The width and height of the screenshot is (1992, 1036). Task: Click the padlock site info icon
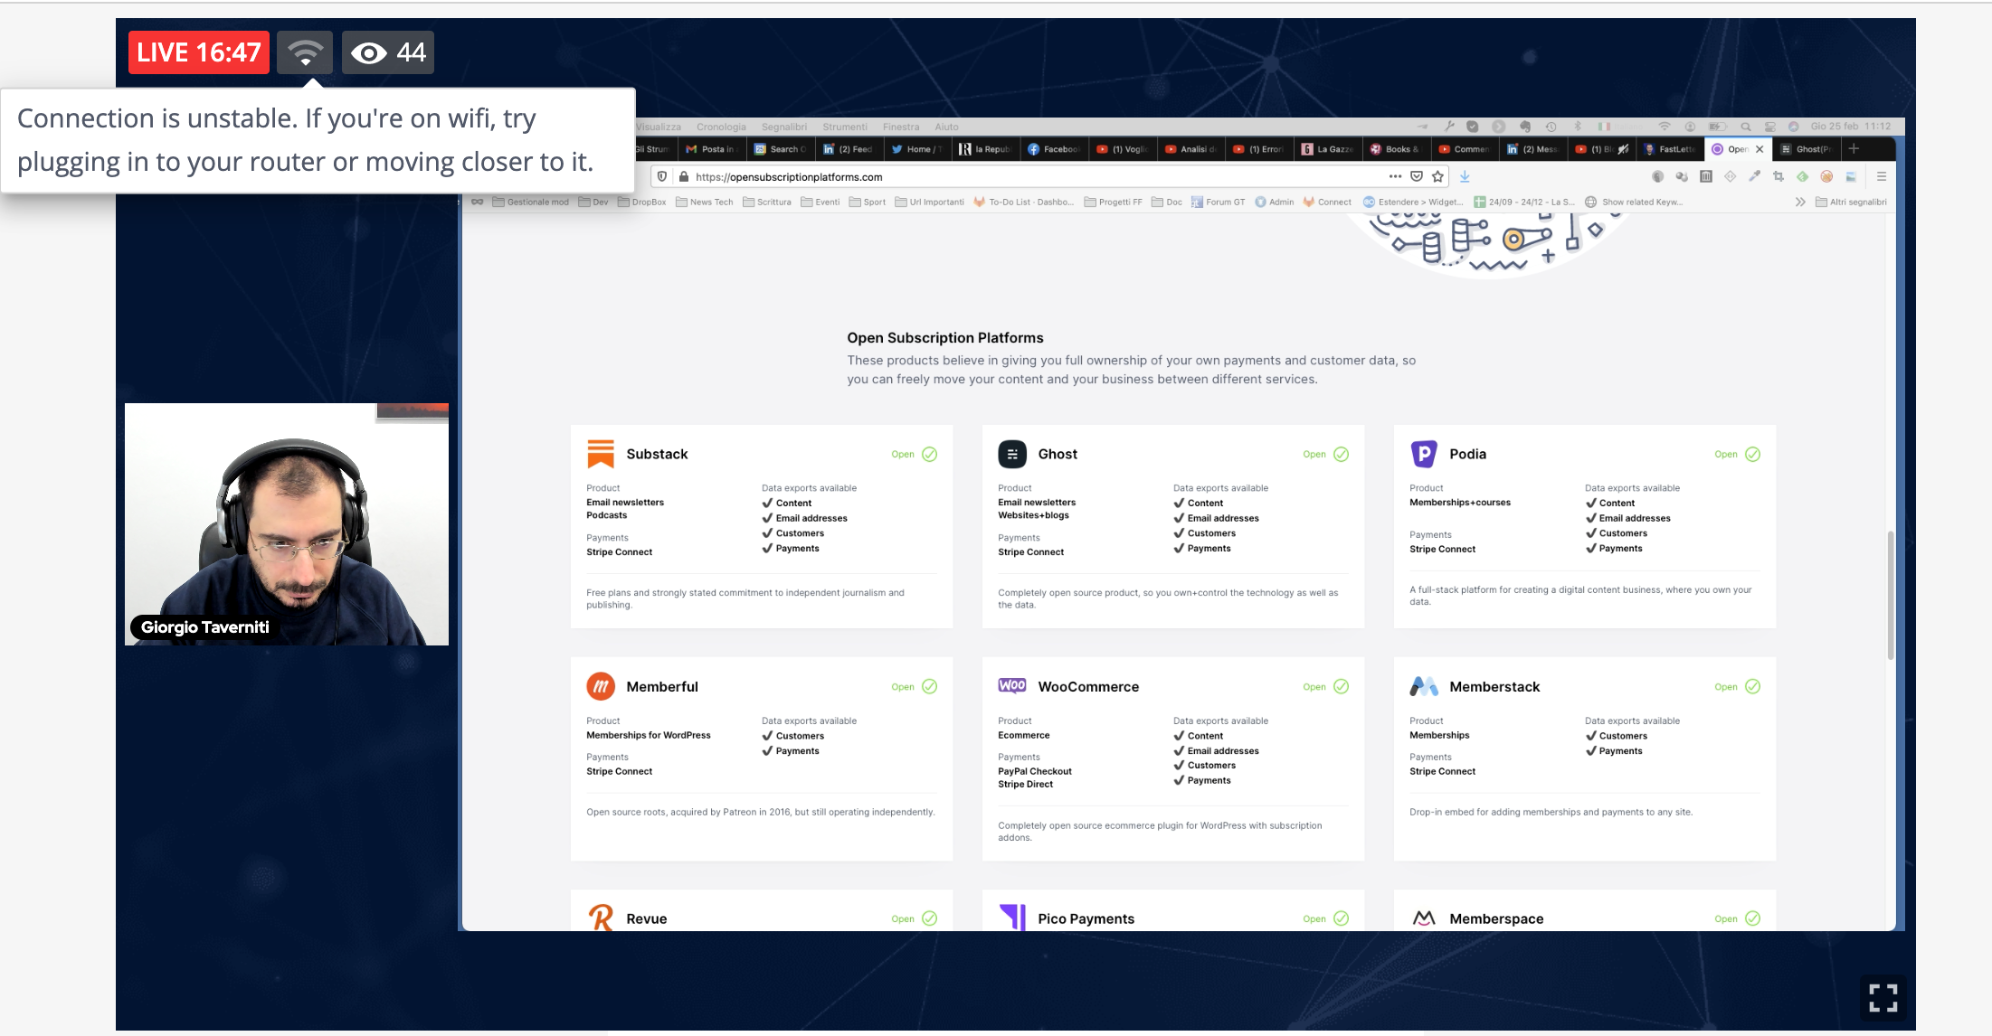(684, 176)
